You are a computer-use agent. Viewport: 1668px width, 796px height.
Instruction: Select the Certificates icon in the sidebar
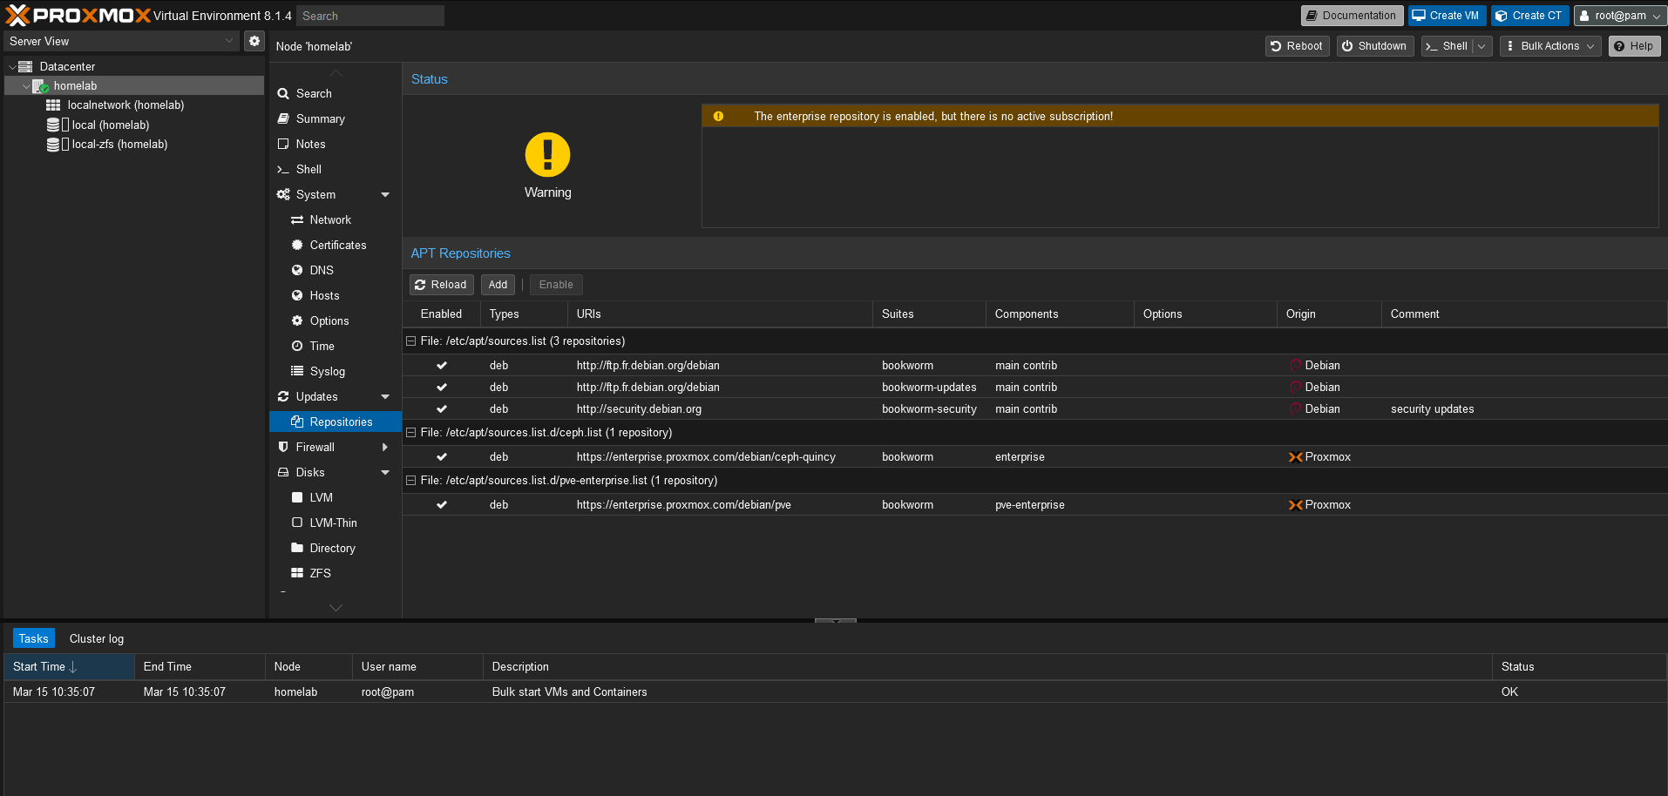pos(299,245)
